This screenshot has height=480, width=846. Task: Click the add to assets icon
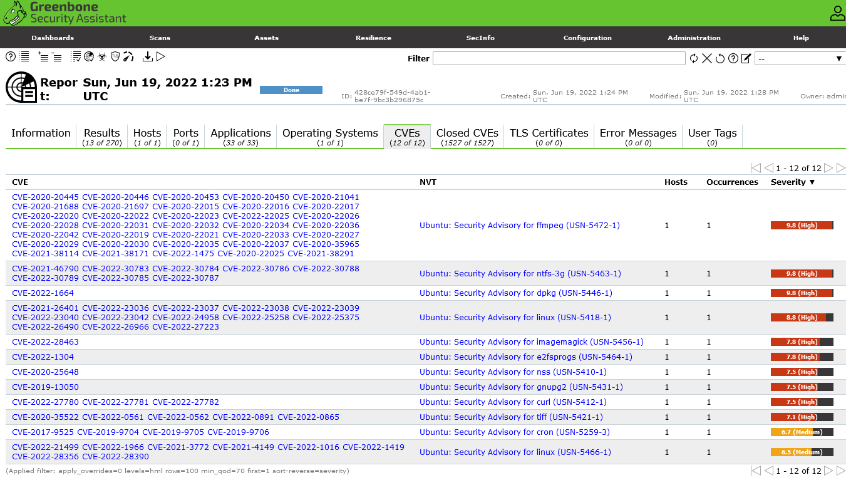pyautogui.click(x=43, y=57)
